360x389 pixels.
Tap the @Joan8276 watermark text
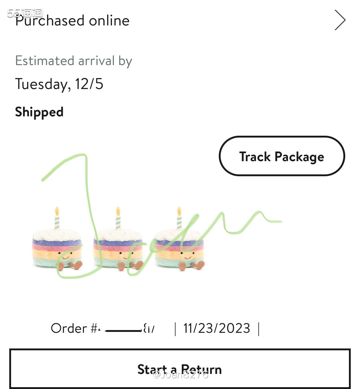point(181,375)
